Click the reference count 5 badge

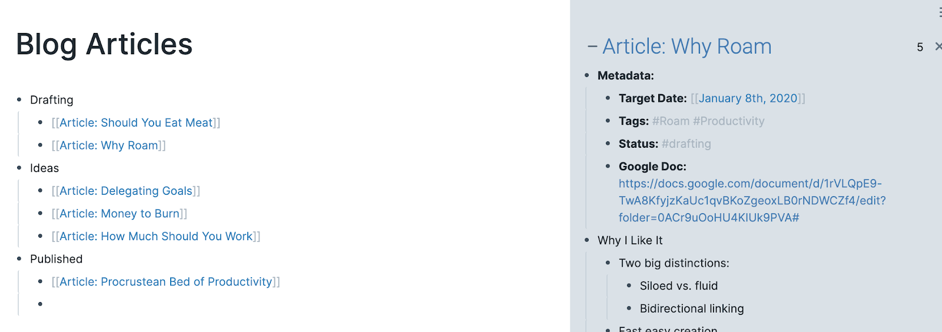920,47
